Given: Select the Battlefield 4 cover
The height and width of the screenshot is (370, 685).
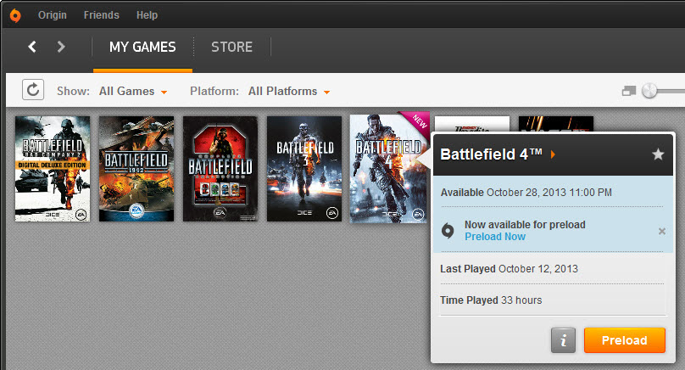Looking at the screenshot, I should coord(388,169).
